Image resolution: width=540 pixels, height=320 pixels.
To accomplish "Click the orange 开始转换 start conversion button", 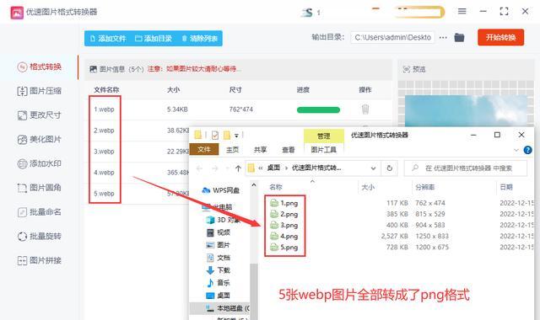I will [500, 37].
